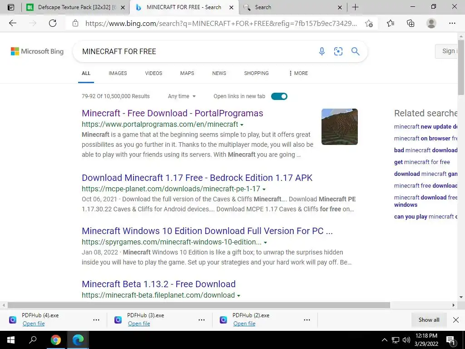Reload the current Bing page
465x349 pixels.
tap(53, 23)
